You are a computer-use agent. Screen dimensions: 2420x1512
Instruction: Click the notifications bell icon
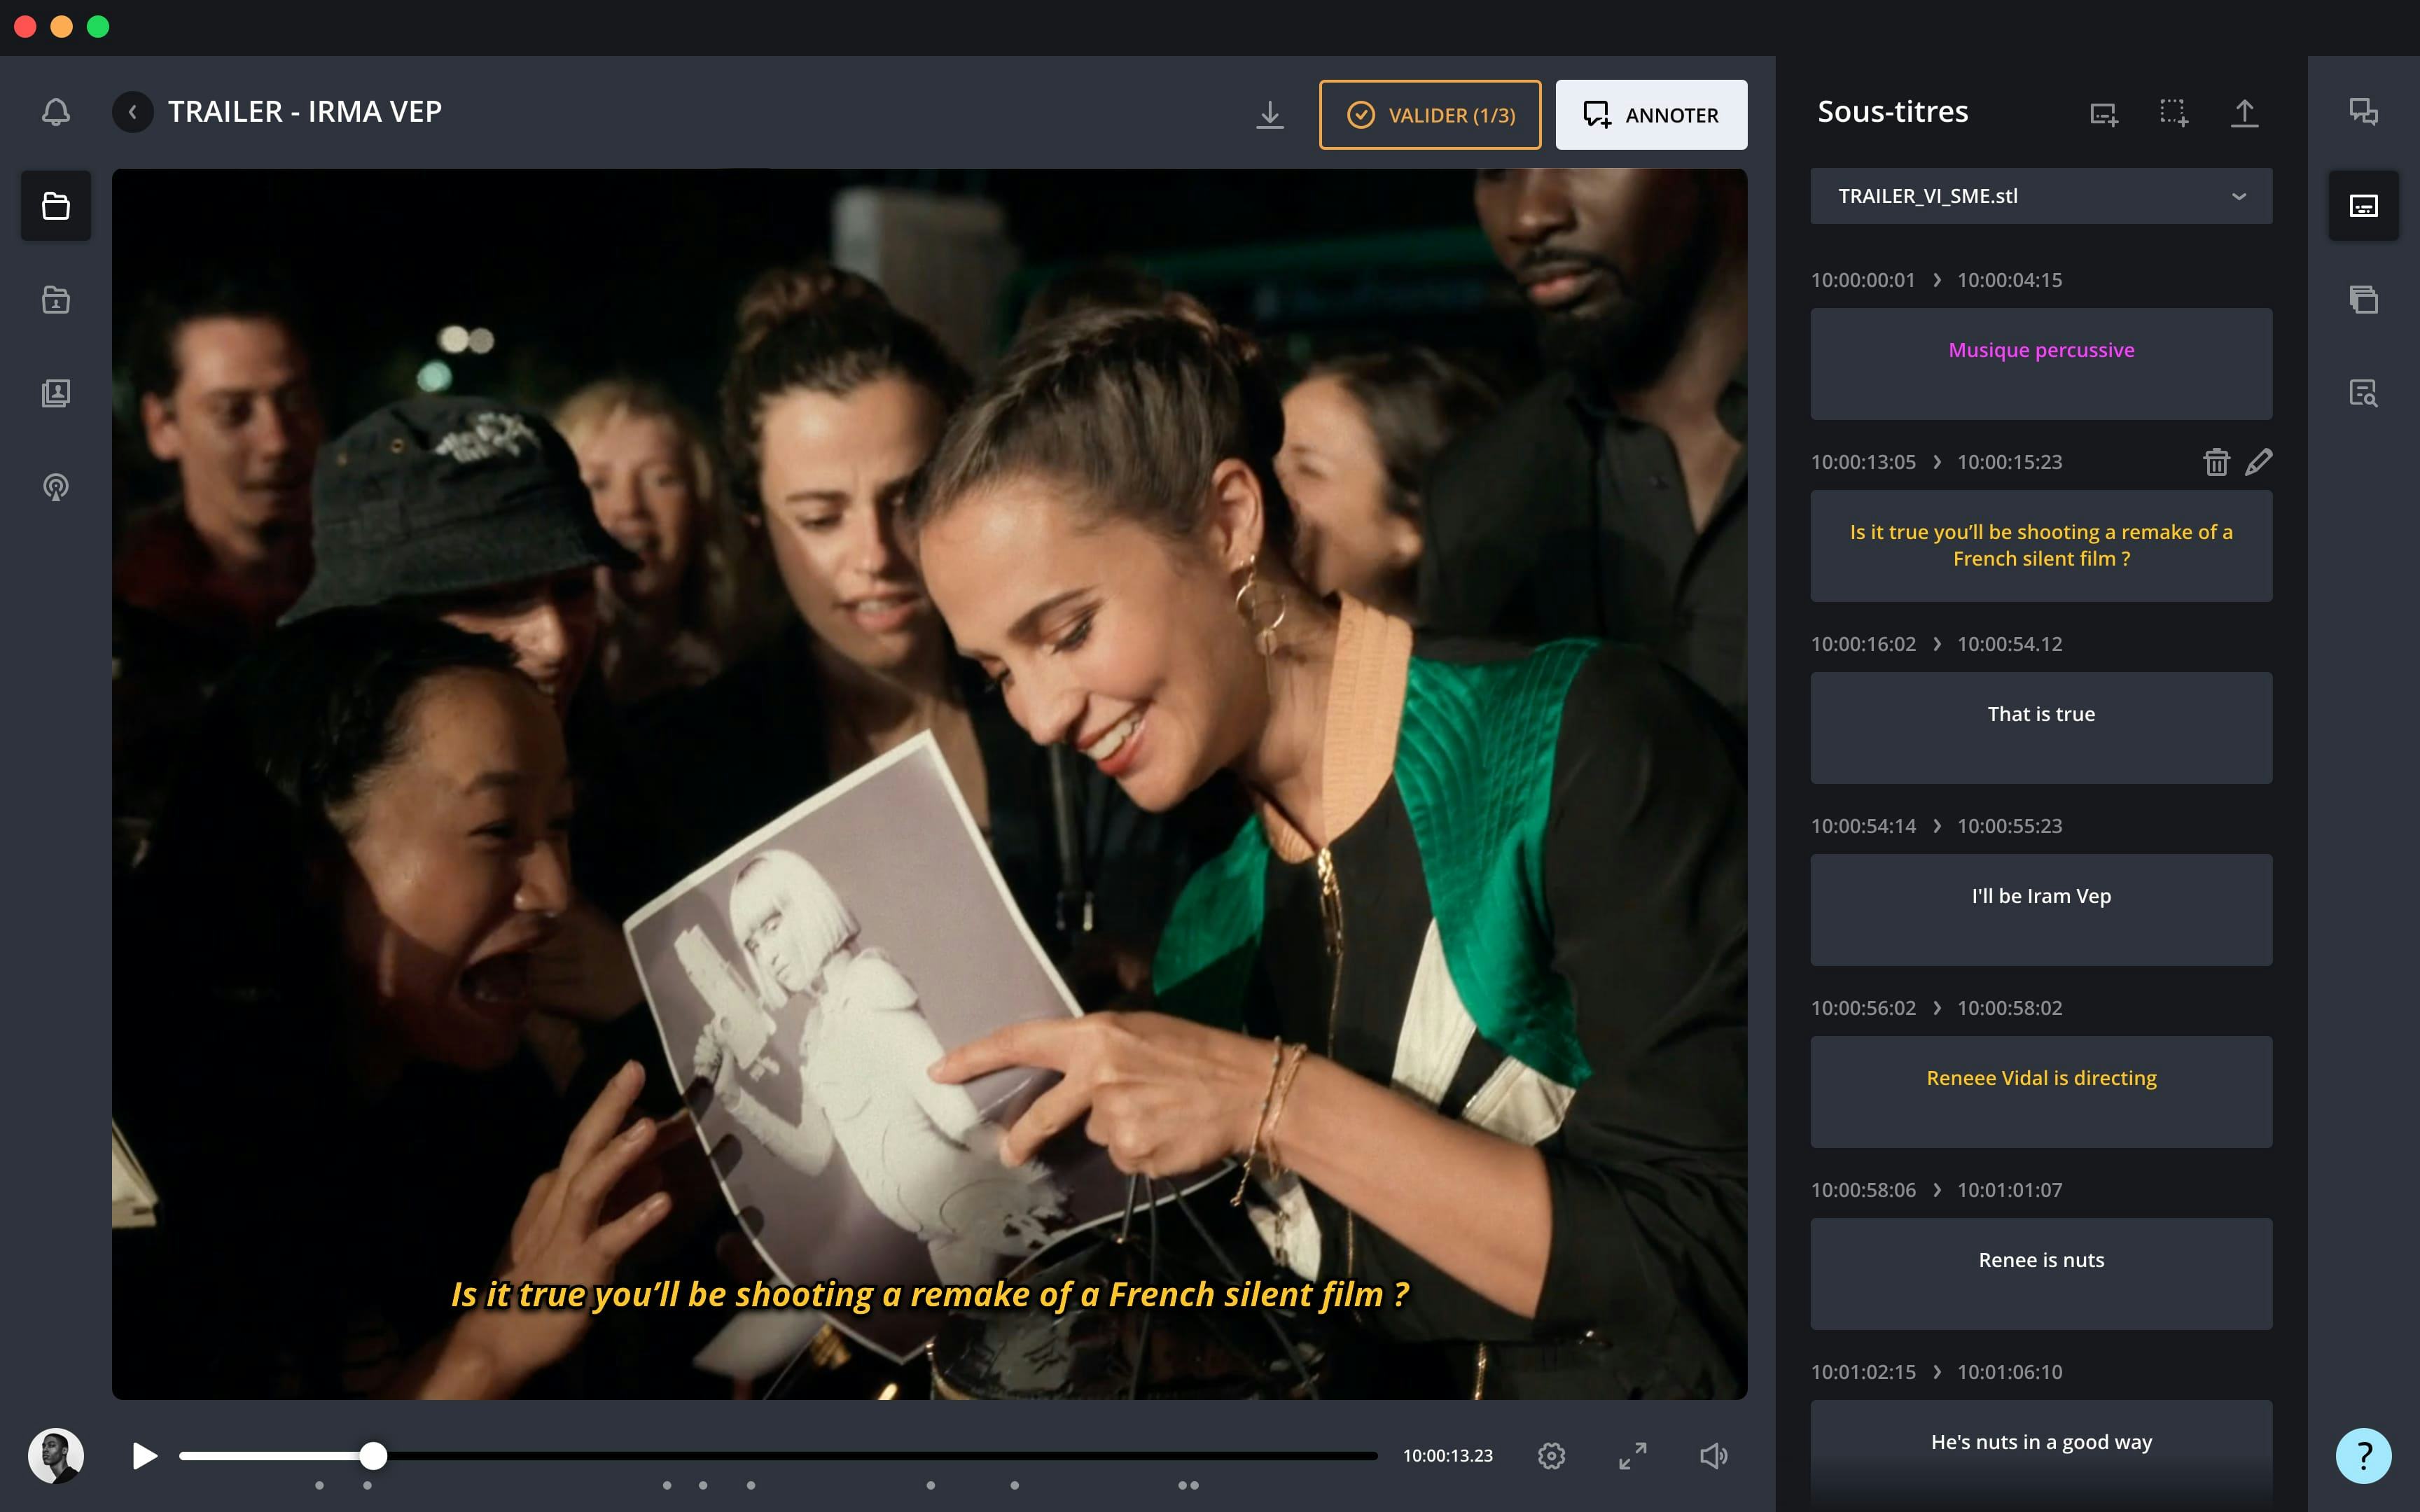tap(56, 112)
